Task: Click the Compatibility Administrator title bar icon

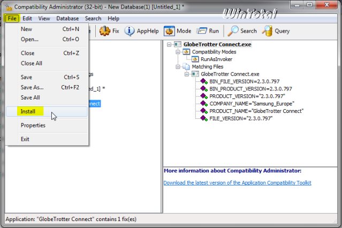Action: click(9, 7)
